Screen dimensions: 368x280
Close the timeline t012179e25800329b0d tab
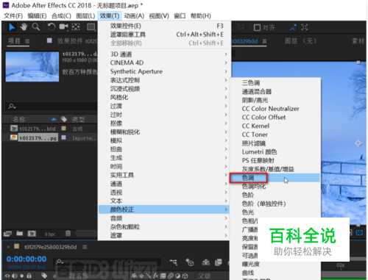(8, 247)
